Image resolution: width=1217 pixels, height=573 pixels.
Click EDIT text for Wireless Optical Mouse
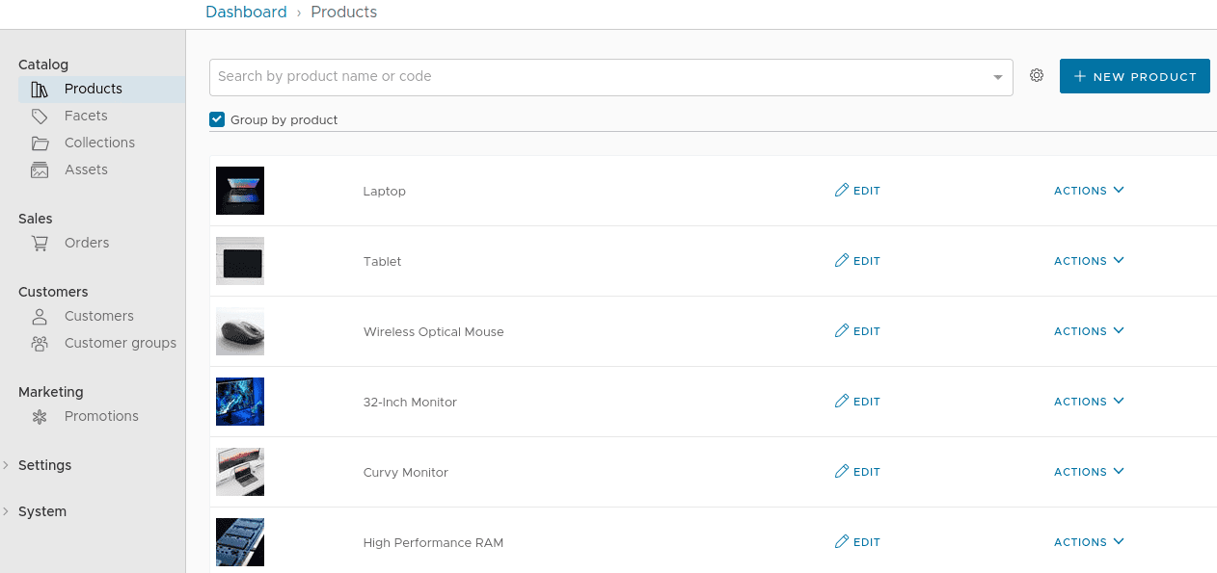(x=867, y=331)
